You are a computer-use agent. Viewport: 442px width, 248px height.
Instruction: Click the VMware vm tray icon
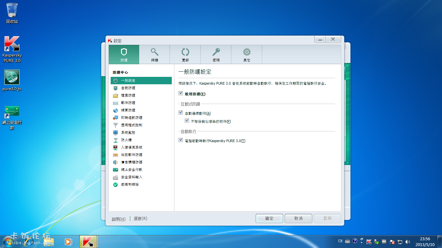384,242
